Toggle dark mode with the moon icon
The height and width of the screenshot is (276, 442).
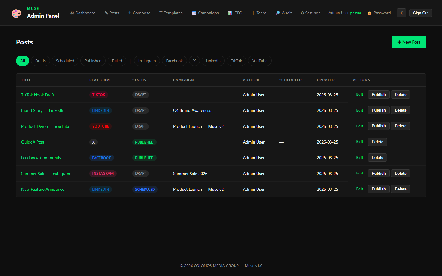pyautogui.click(x=401, y=13)
